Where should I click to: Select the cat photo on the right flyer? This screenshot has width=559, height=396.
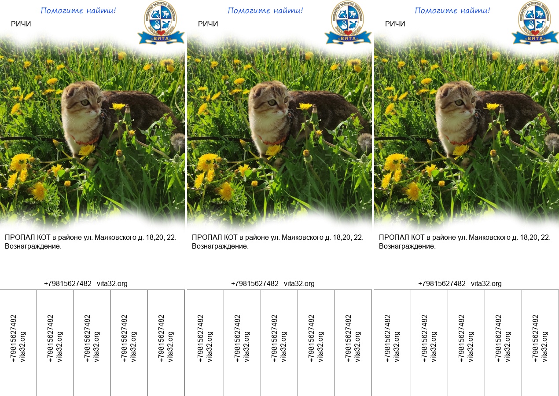(x=467, y=132)
